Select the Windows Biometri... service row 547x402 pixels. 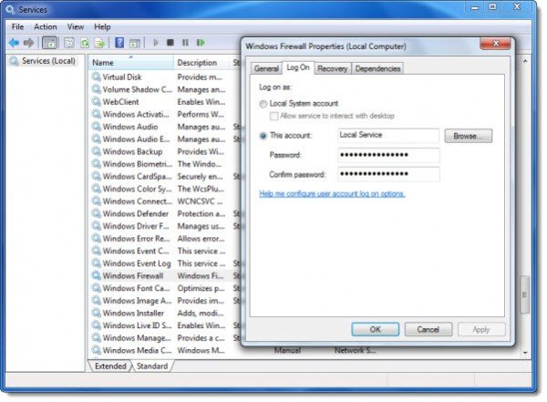166,164
